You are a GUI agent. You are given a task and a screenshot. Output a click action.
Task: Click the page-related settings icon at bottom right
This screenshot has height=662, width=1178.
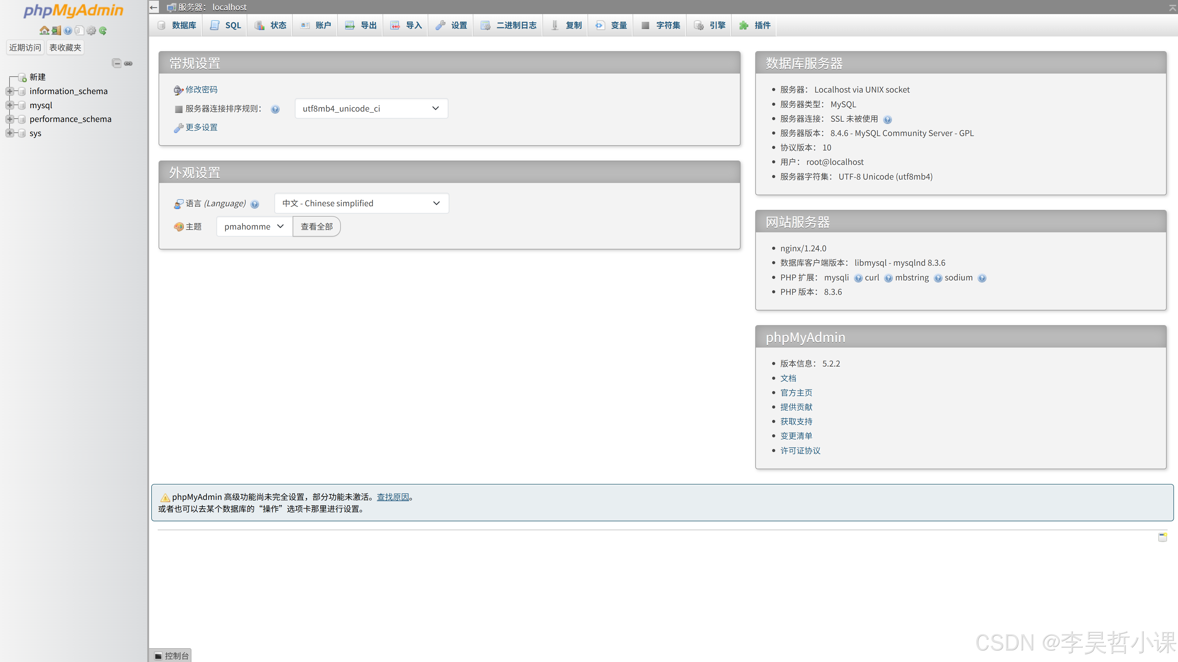(x=1162, y=537)
